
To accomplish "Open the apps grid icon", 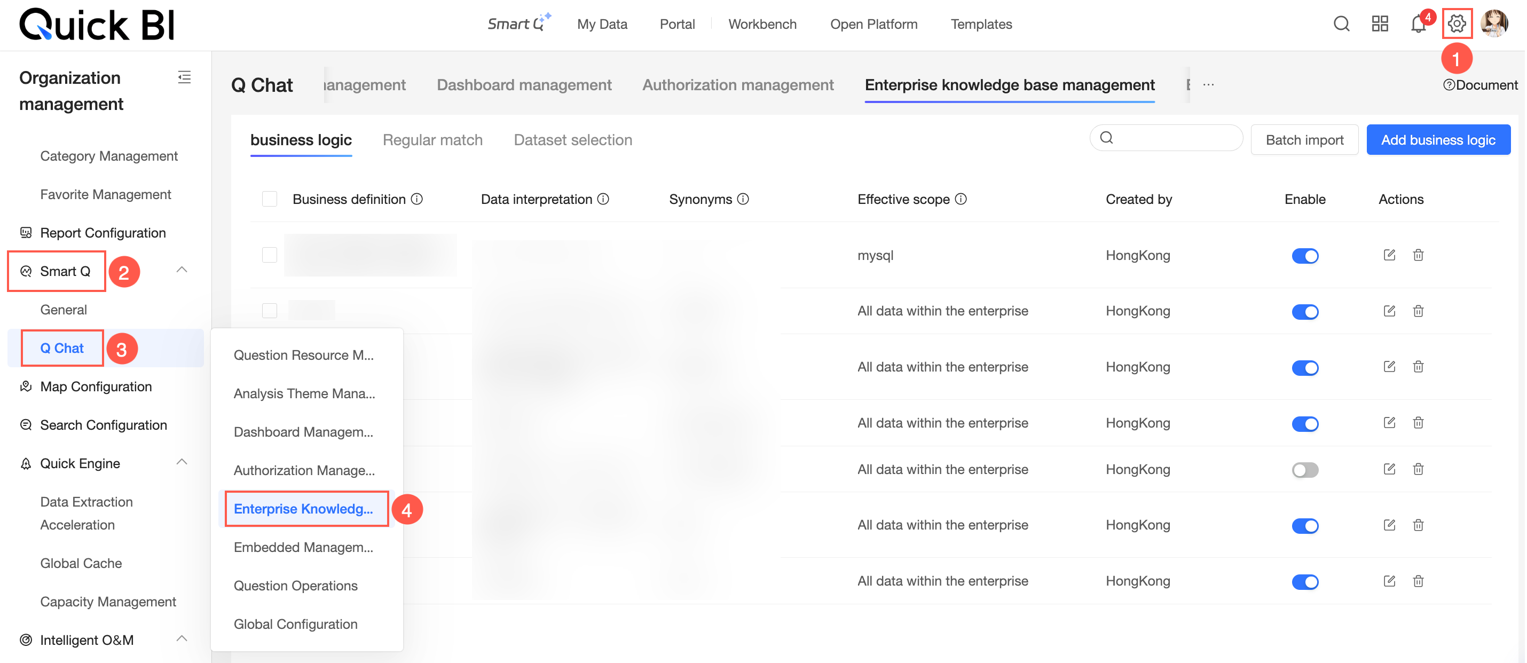I will (x=1380, y=23).
